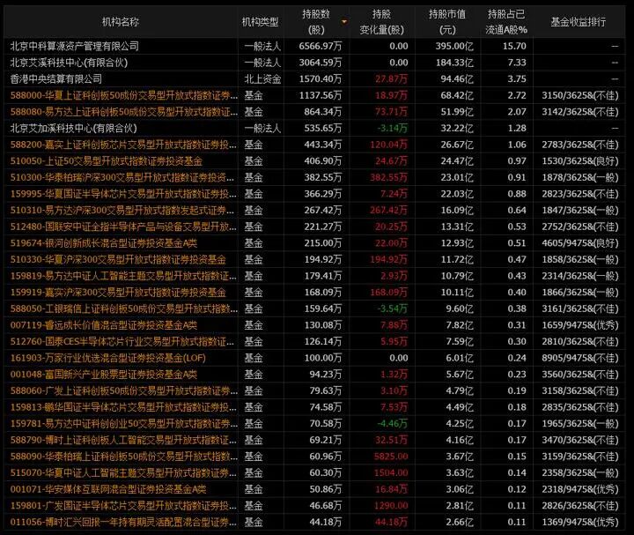The image size is (634, 535).
Task: Click change value 120.04万
Action: coord(388,145)
